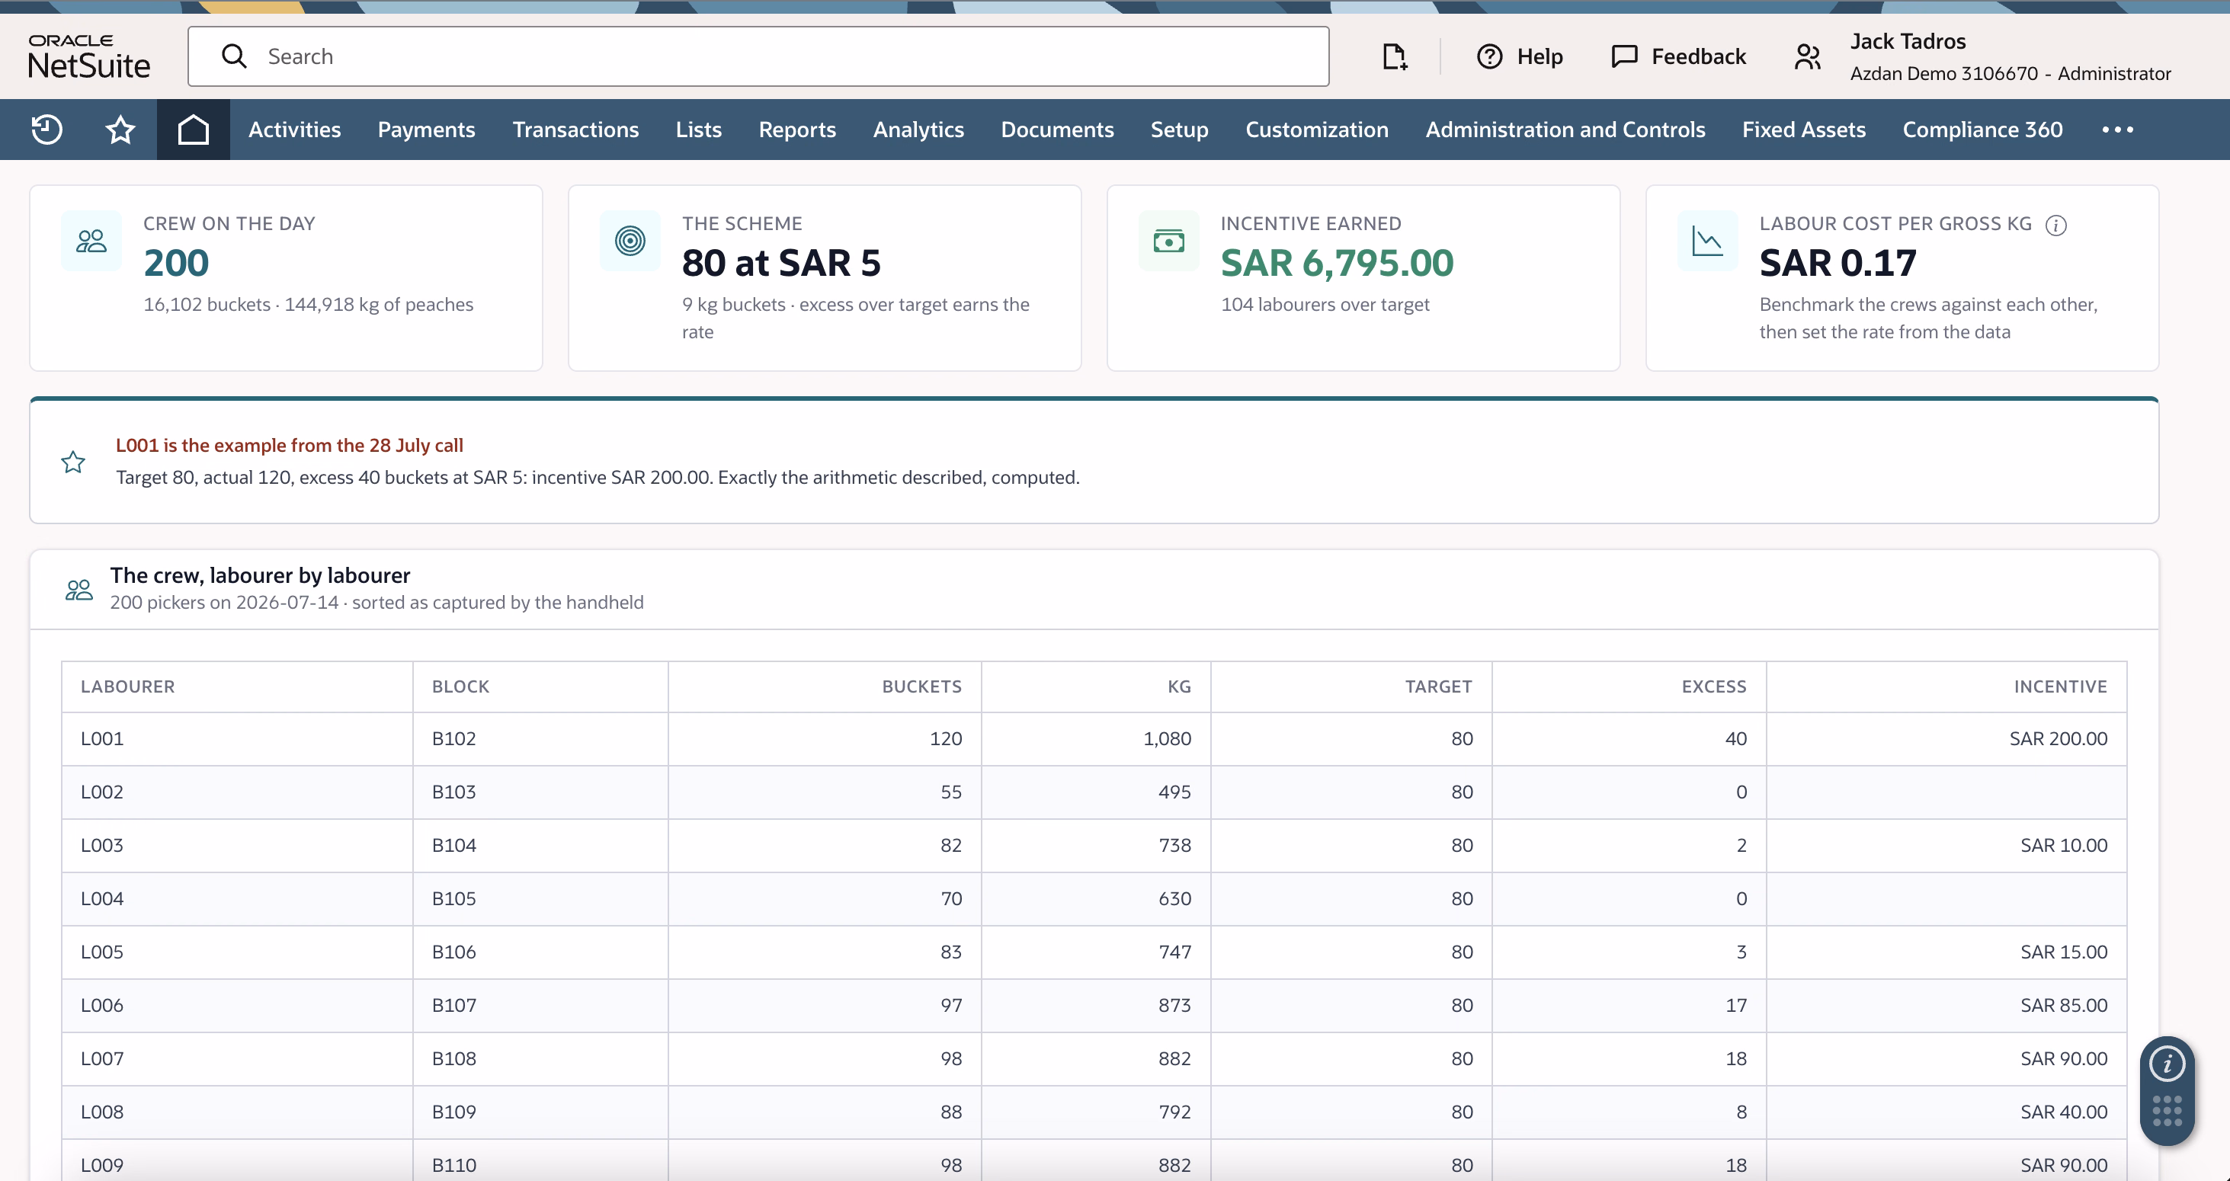Click the Feedback speech bubble icon
2230x1181 pixels.
pos(1624,56)
